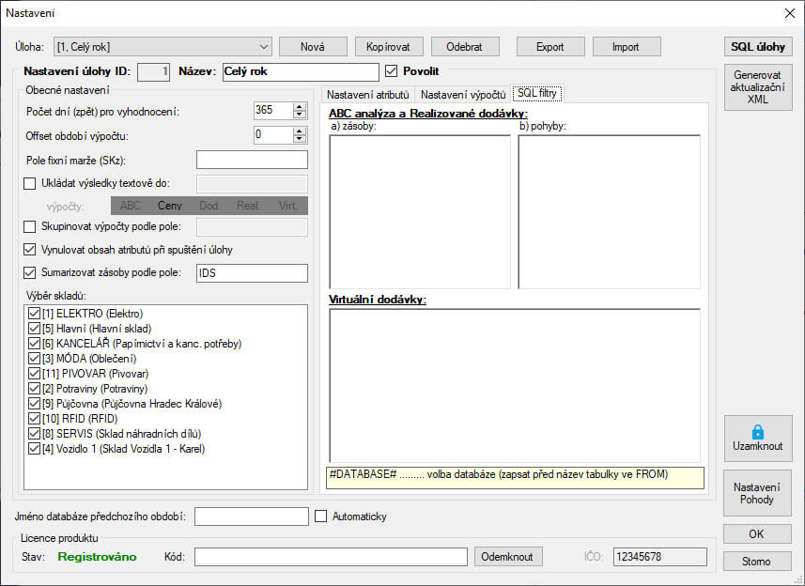Click into the Název text field

301,71
